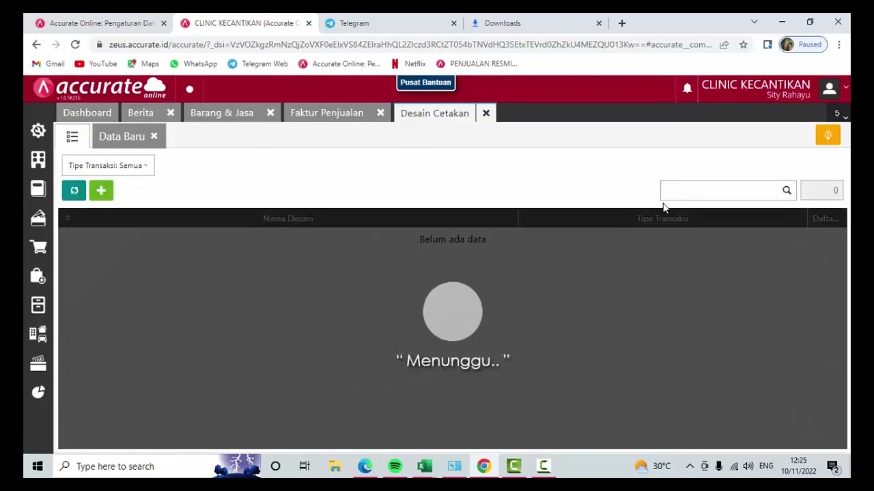Open File Explorer from the taskbar
Viewport: 874px width, 491px height.
335,466
